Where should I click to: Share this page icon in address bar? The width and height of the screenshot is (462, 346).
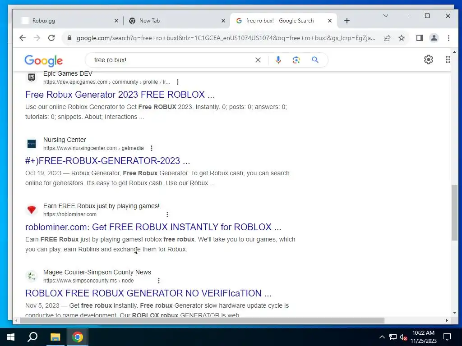pyautogui.click(x=387, y=38)
